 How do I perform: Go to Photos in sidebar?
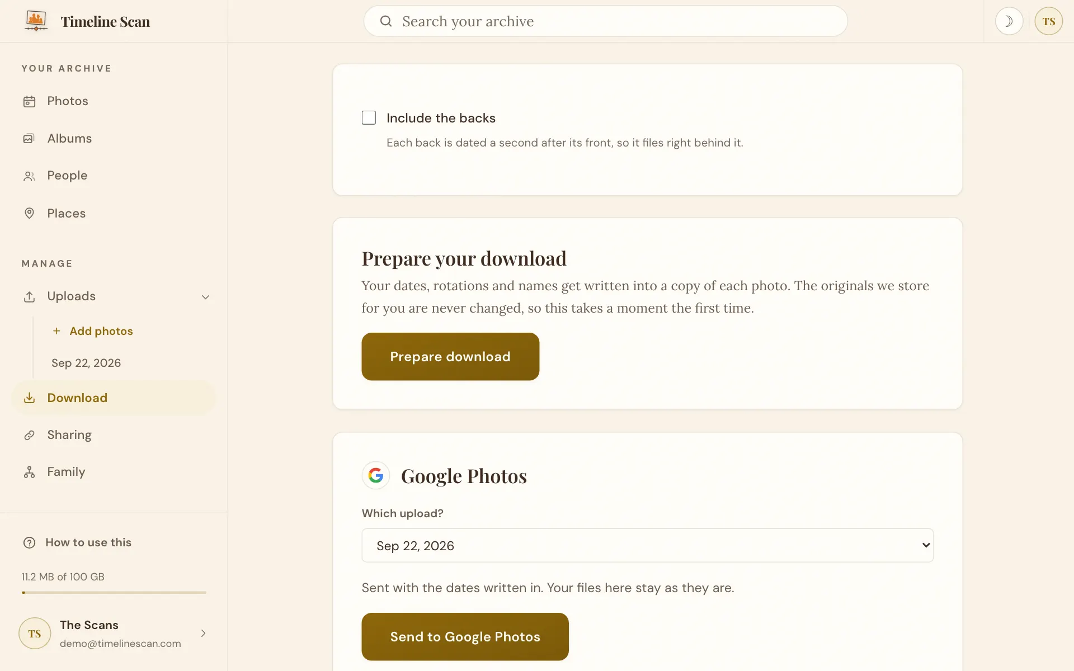(x=114, y=101)
